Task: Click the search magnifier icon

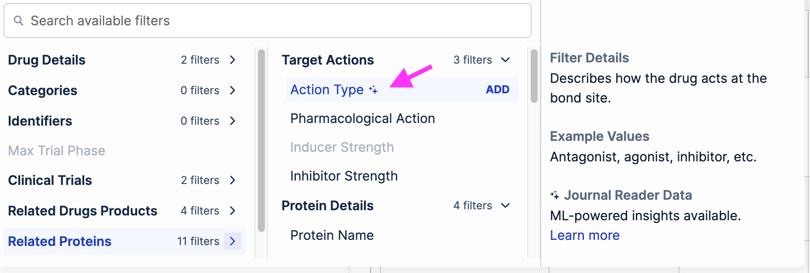Action: (18, 20)
